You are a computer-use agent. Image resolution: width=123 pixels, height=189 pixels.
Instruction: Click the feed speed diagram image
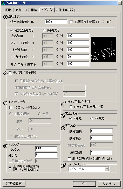click(x=103, y=49)
